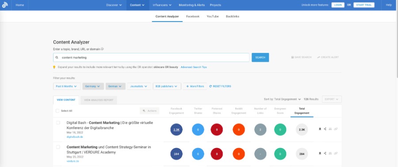398x167 pixels.
Task: Click the reset arrow icon before RESET FILTERS
Action: [x=210, y=86]
